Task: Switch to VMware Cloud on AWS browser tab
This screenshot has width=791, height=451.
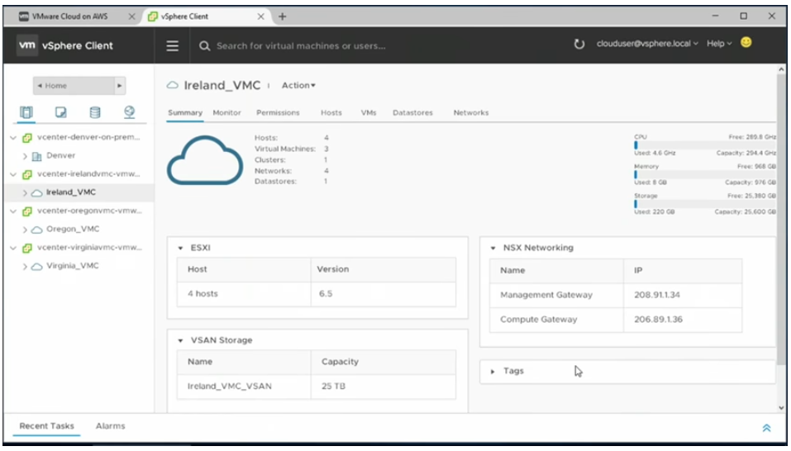Action: (72, 17)
